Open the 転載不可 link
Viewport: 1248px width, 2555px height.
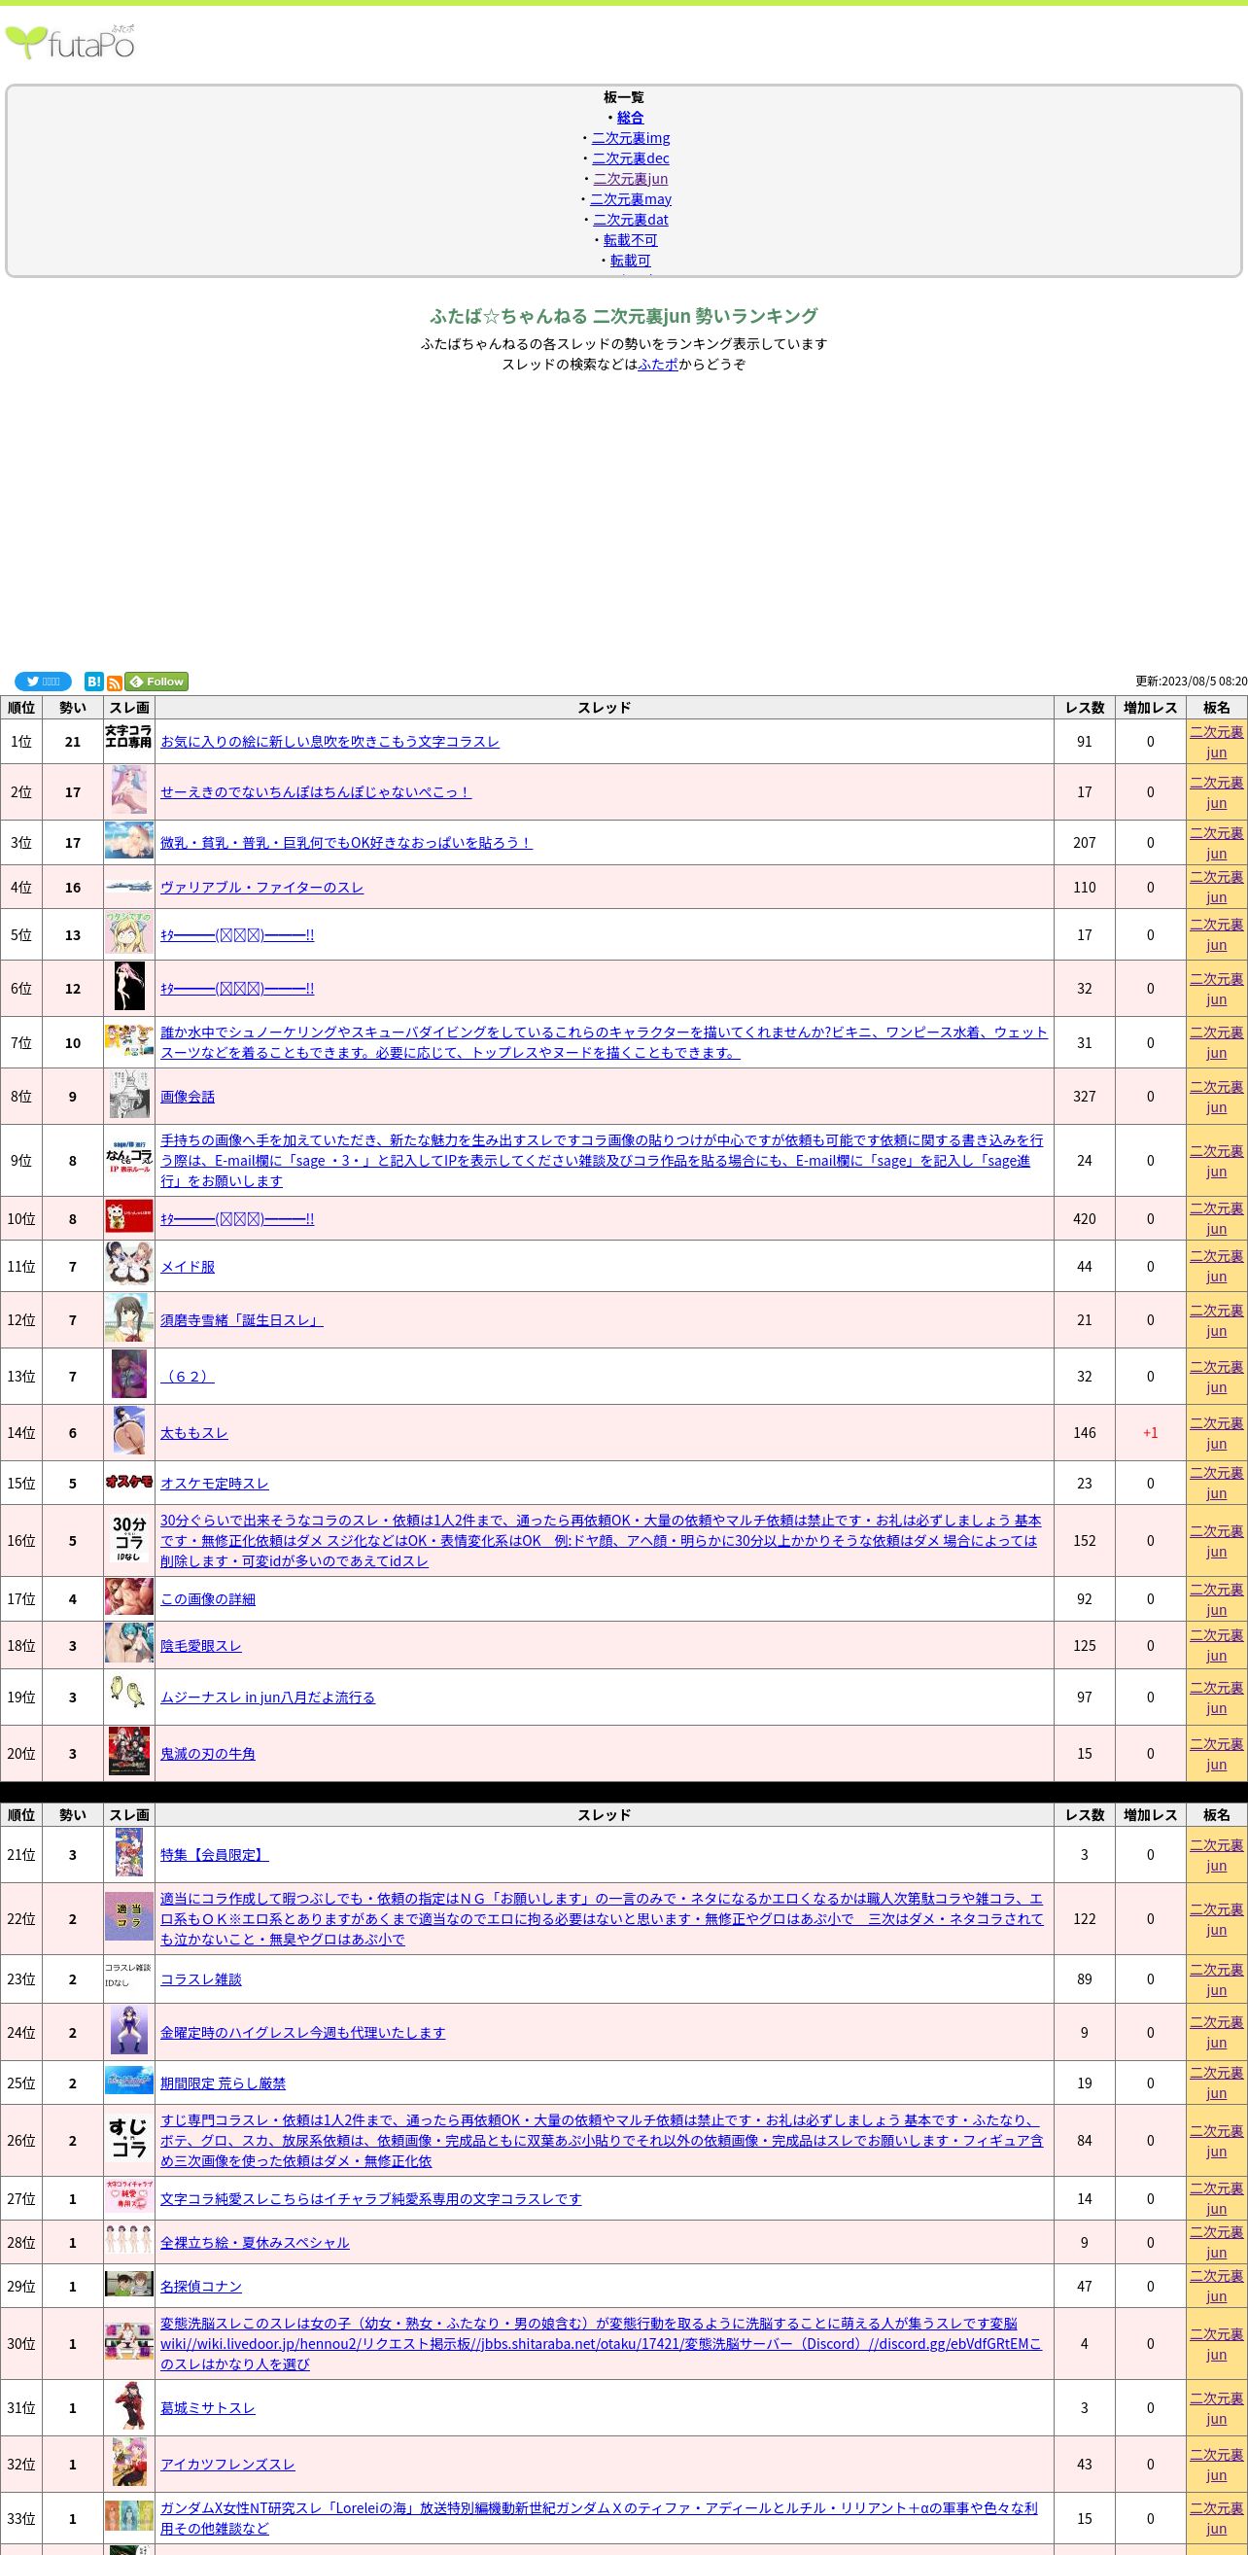[631, 240]
